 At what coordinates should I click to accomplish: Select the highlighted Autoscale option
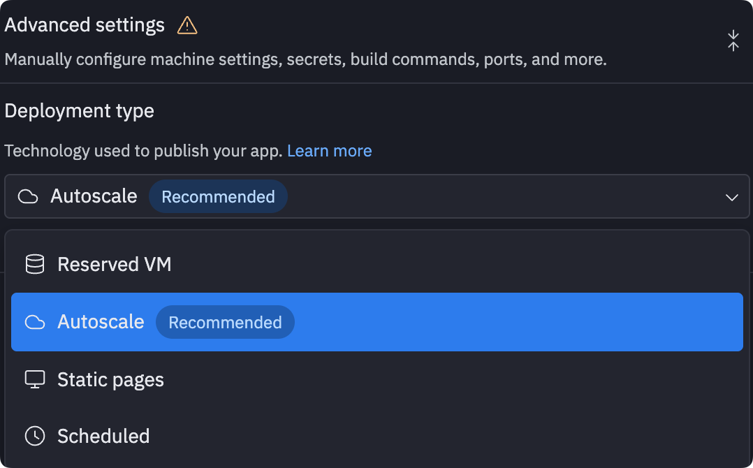coord(100,322)
